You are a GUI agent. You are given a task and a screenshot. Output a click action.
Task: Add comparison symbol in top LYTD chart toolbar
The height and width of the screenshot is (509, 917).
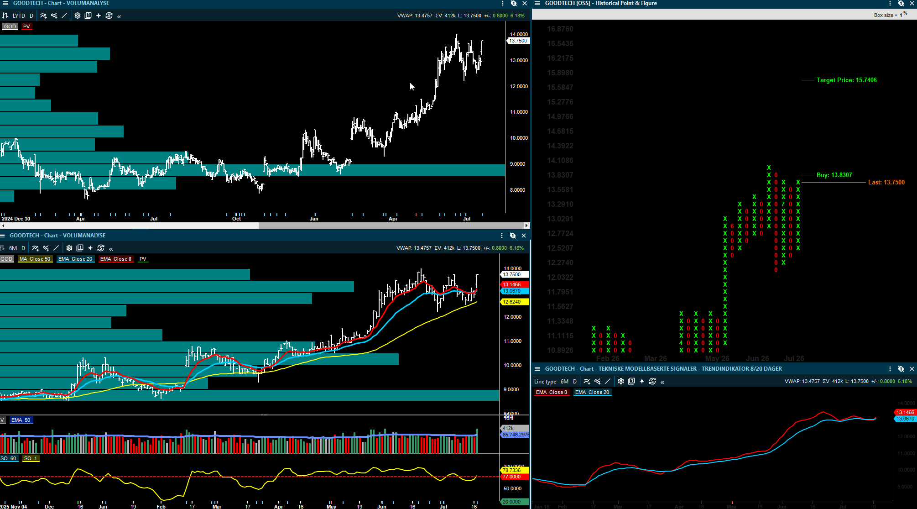tap(54, 16)
